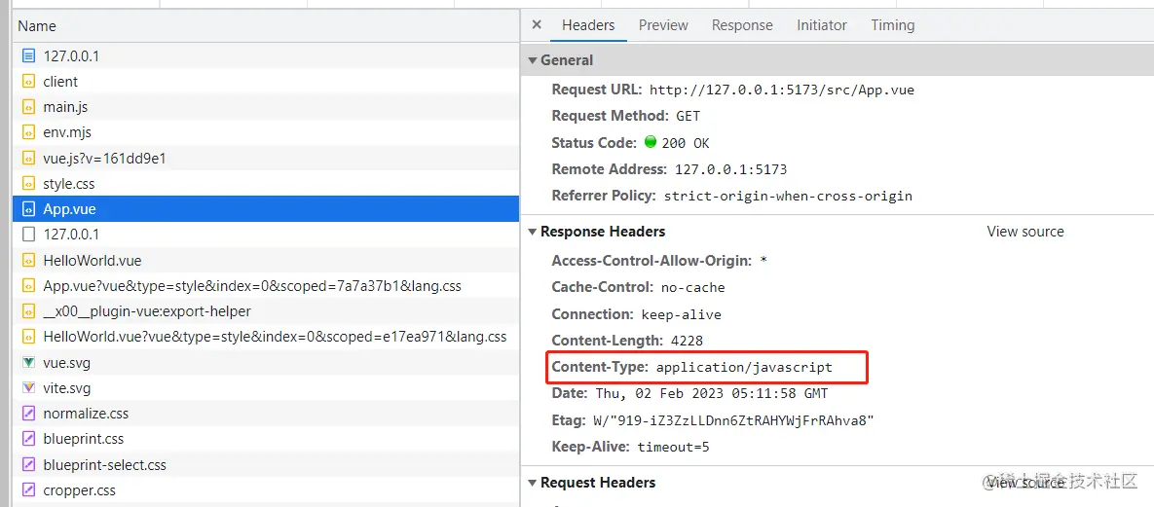Image resolution: width=1154 pixels, height=507 pixels.
Task: Click the Name column header
Action: (266, 25)
